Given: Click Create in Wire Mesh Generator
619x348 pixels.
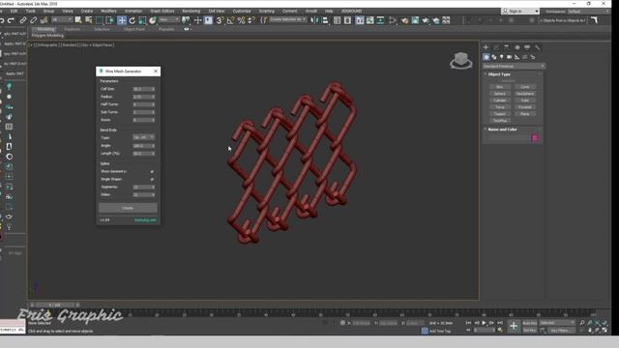Looking at the screenshot, I should (128, 208).
